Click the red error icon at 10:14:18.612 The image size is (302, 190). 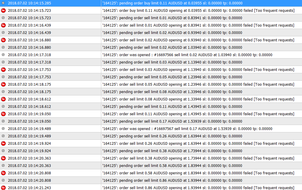[3, 99]
